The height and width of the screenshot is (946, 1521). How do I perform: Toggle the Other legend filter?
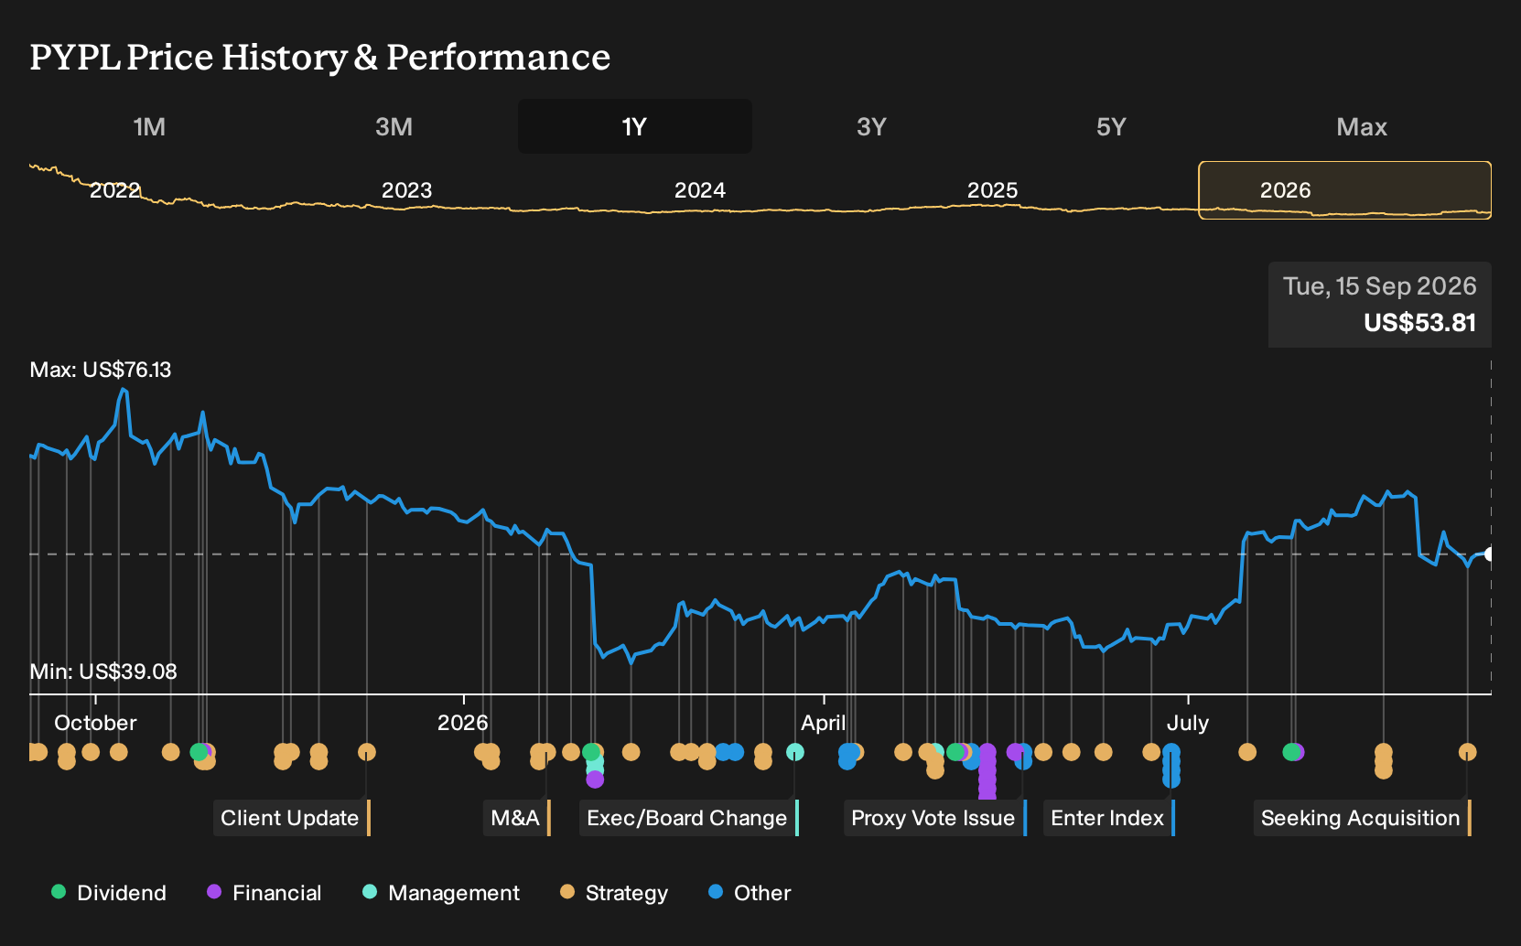coord(750,892)
